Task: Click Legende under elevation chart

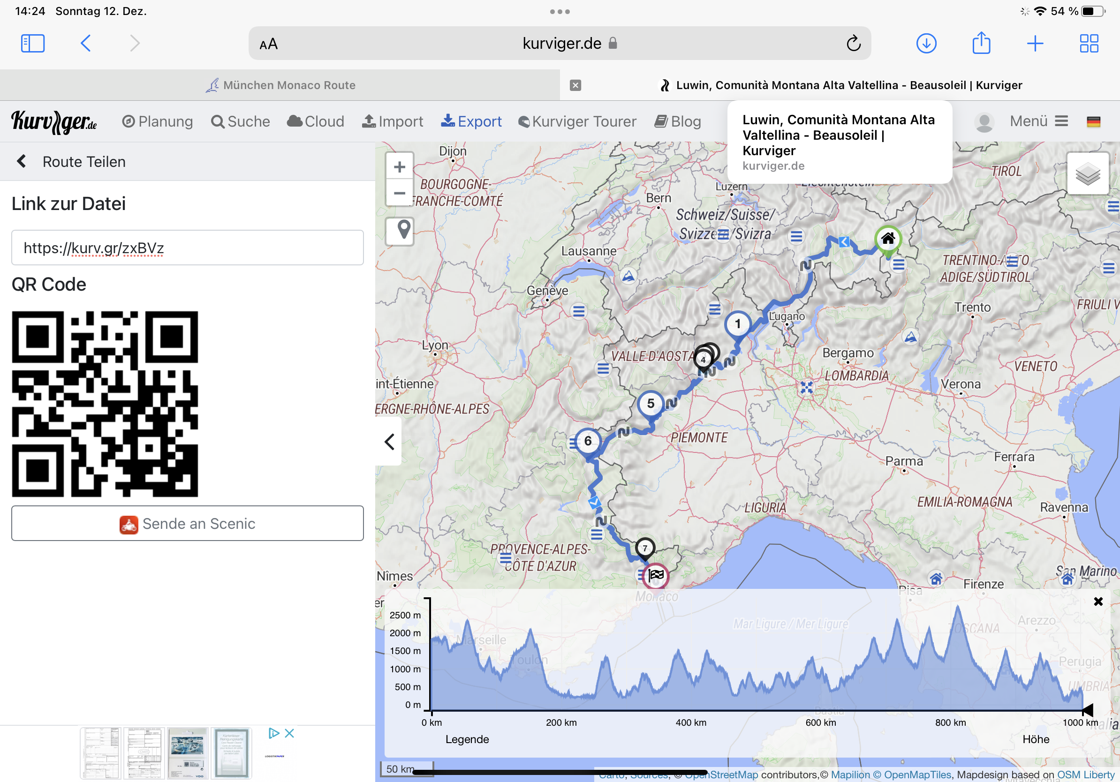Action: tap(467, 739)
